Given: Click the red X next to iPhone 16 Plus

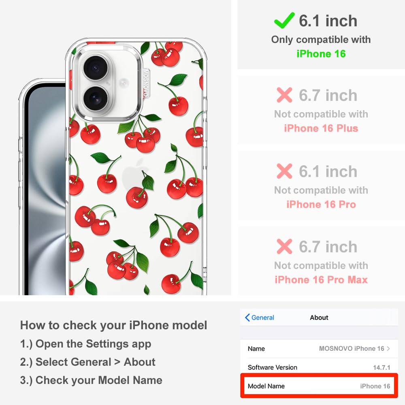Looking at the screenshot, I should [x=284, y=95].
